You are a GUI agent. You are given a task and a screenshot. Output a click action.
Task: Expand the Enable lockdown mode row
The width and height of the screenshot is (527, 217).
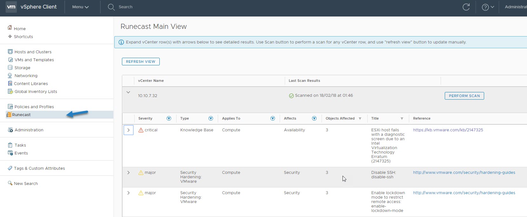pyautogui.click(x=128, y=193)
